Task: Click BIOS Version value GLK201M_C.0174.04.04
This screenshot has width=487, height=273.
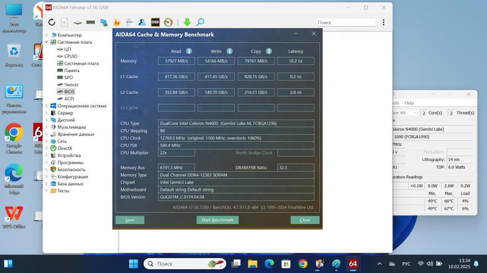Action: [236, 197]
